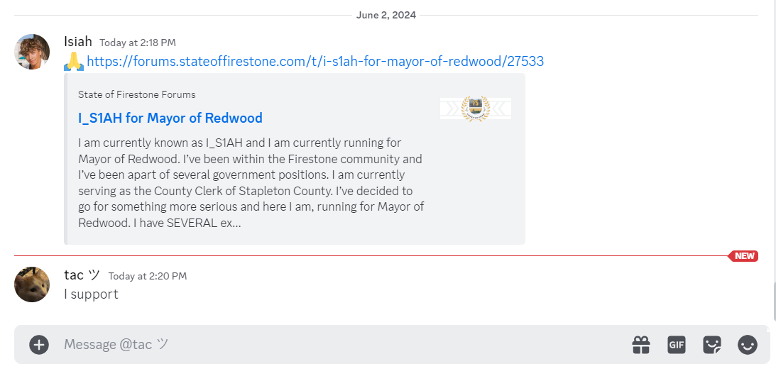
Task: Click the chat scrollbar thumb
Action: pos(774,302)
